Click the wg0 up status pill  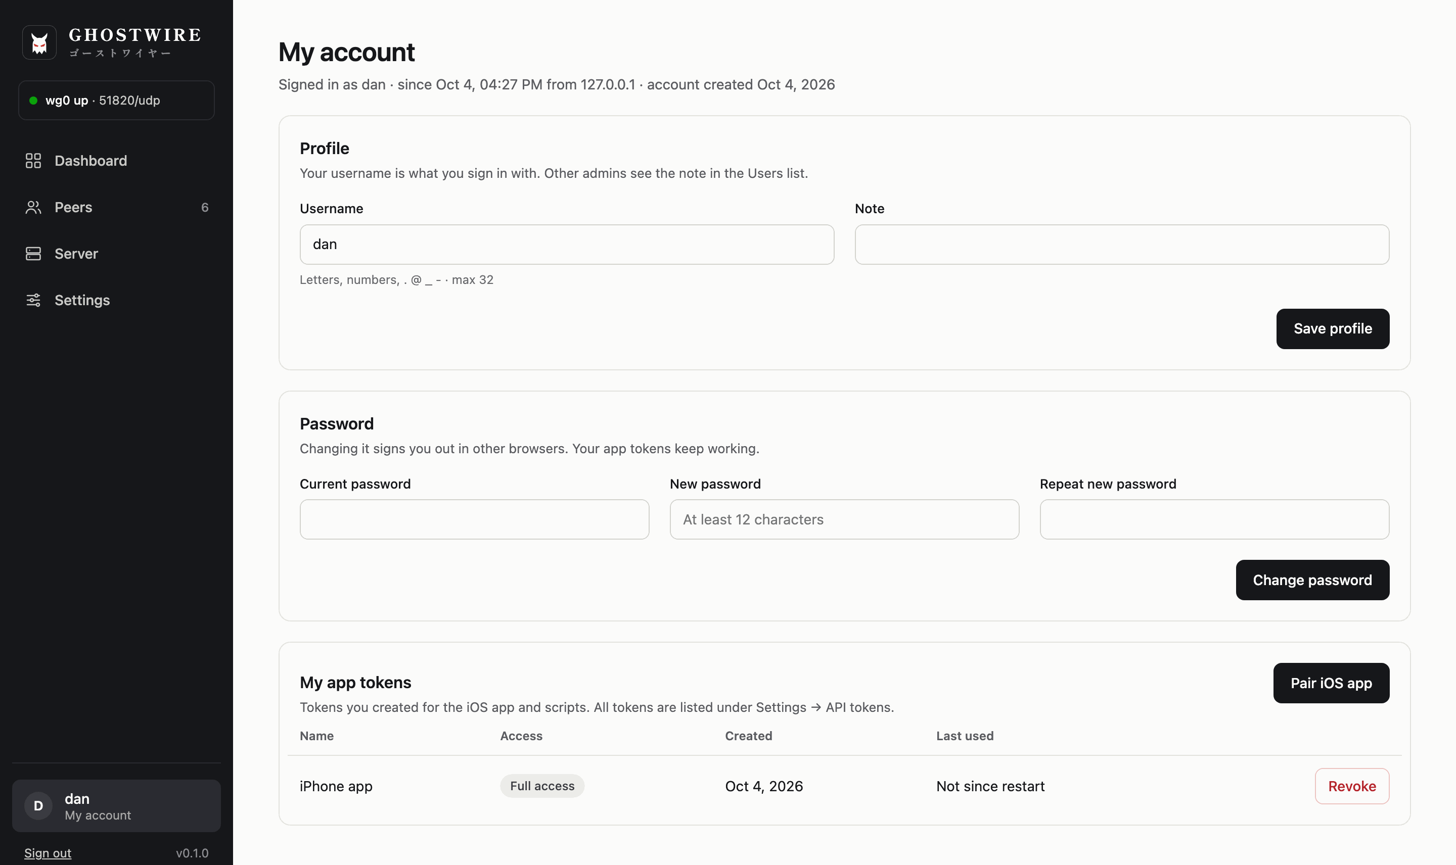pyautogui.click(x=117, y=100)
